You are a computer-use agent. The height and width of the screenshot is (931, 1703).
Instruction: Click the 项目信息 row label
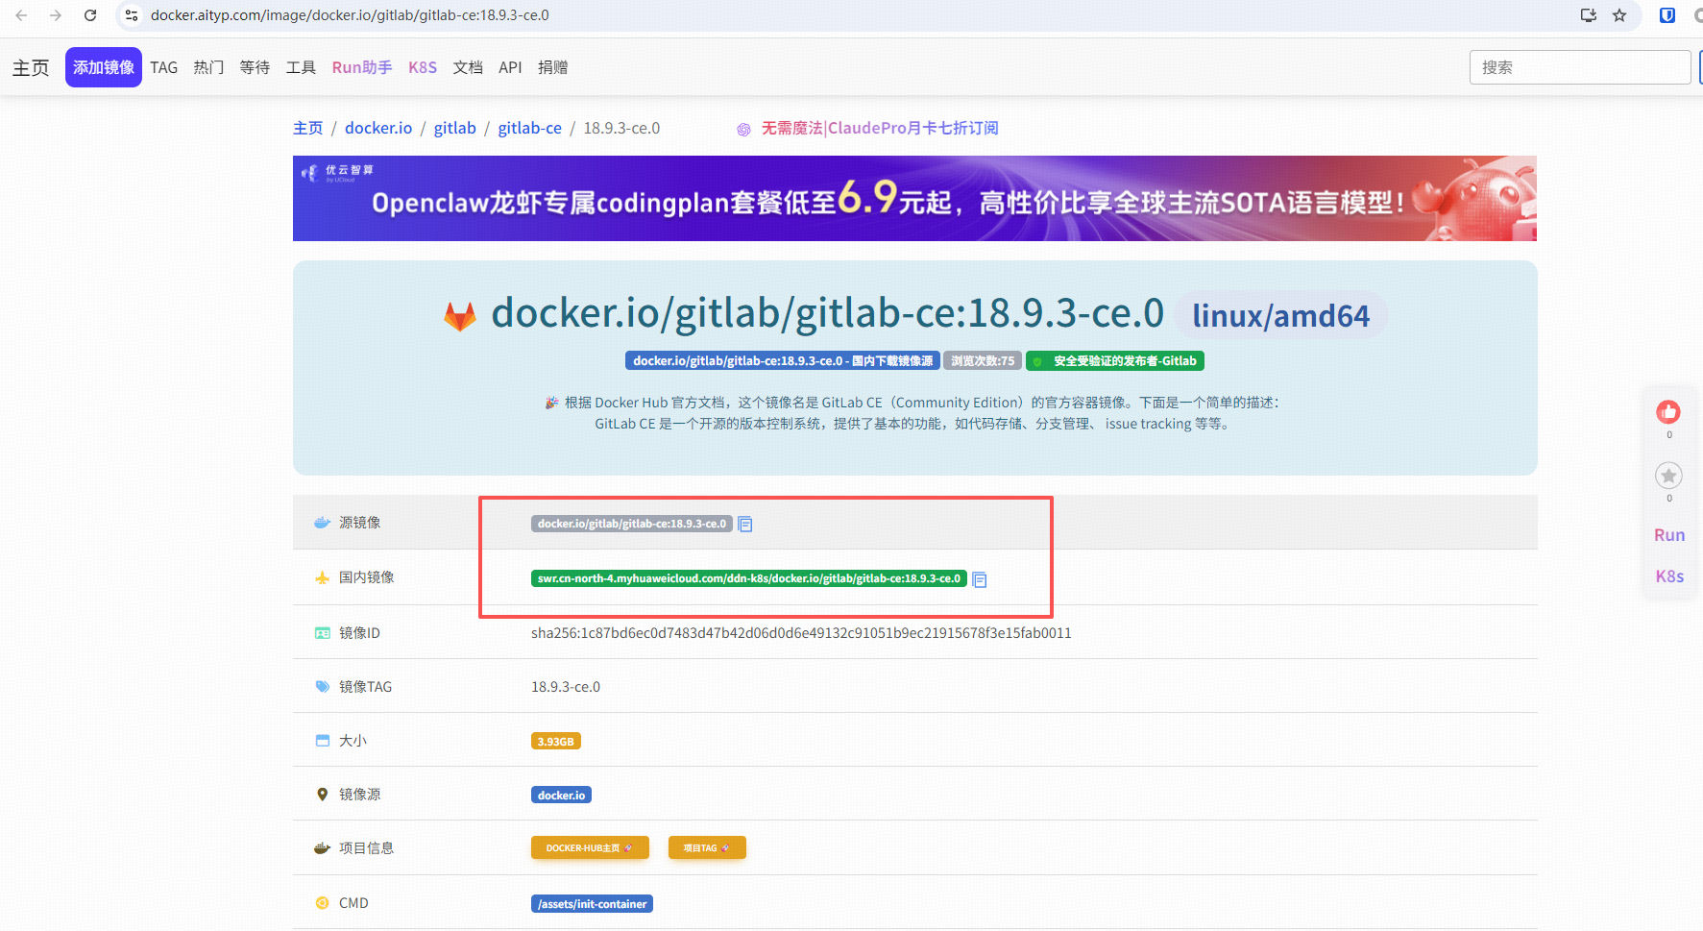367,848
